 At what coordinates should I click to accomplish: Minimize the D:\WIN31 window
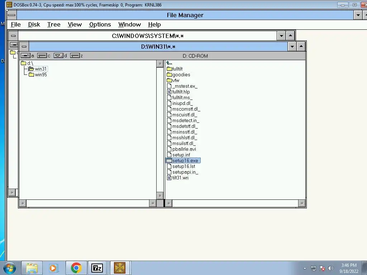click(x=292, y=47)
